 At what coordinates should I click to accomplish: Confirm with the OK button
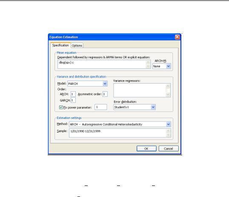(146, 148)
